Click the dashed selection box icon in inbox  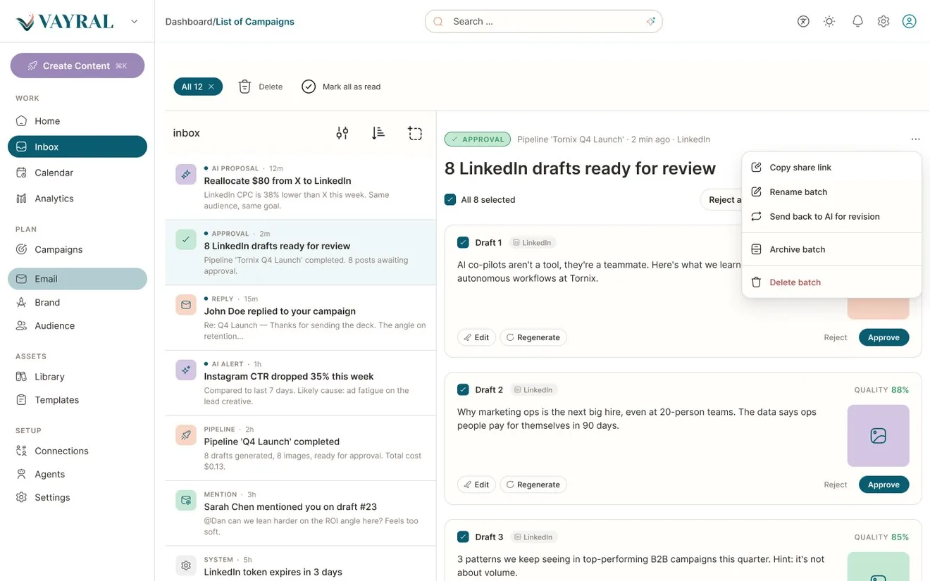415,133
